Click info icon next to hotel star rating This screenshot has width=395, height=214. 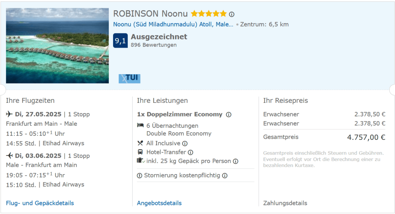pyautogui.click(x=232, y=14)
